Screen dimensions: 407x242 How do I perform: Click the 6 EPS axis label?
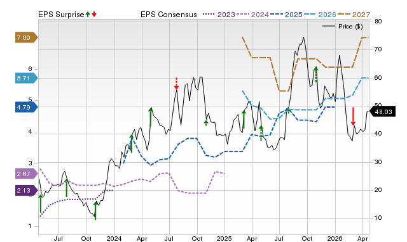pyautogui.click(x=30, y=69)
